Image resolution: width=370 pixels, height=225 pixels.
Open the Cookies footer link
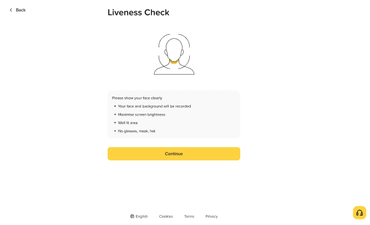tap(166, 216)
